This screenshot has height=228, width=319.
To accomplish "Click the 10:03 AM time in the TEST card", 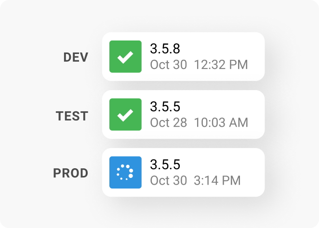I will [x=221, y=122].
